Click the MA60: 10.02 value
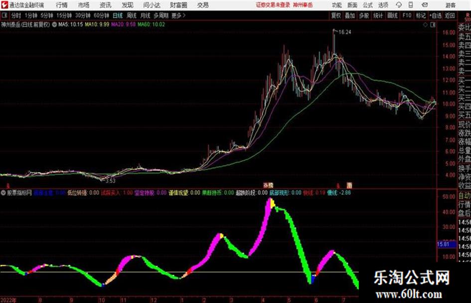Screen dimensions: 471x303 [x=152, y=24]
